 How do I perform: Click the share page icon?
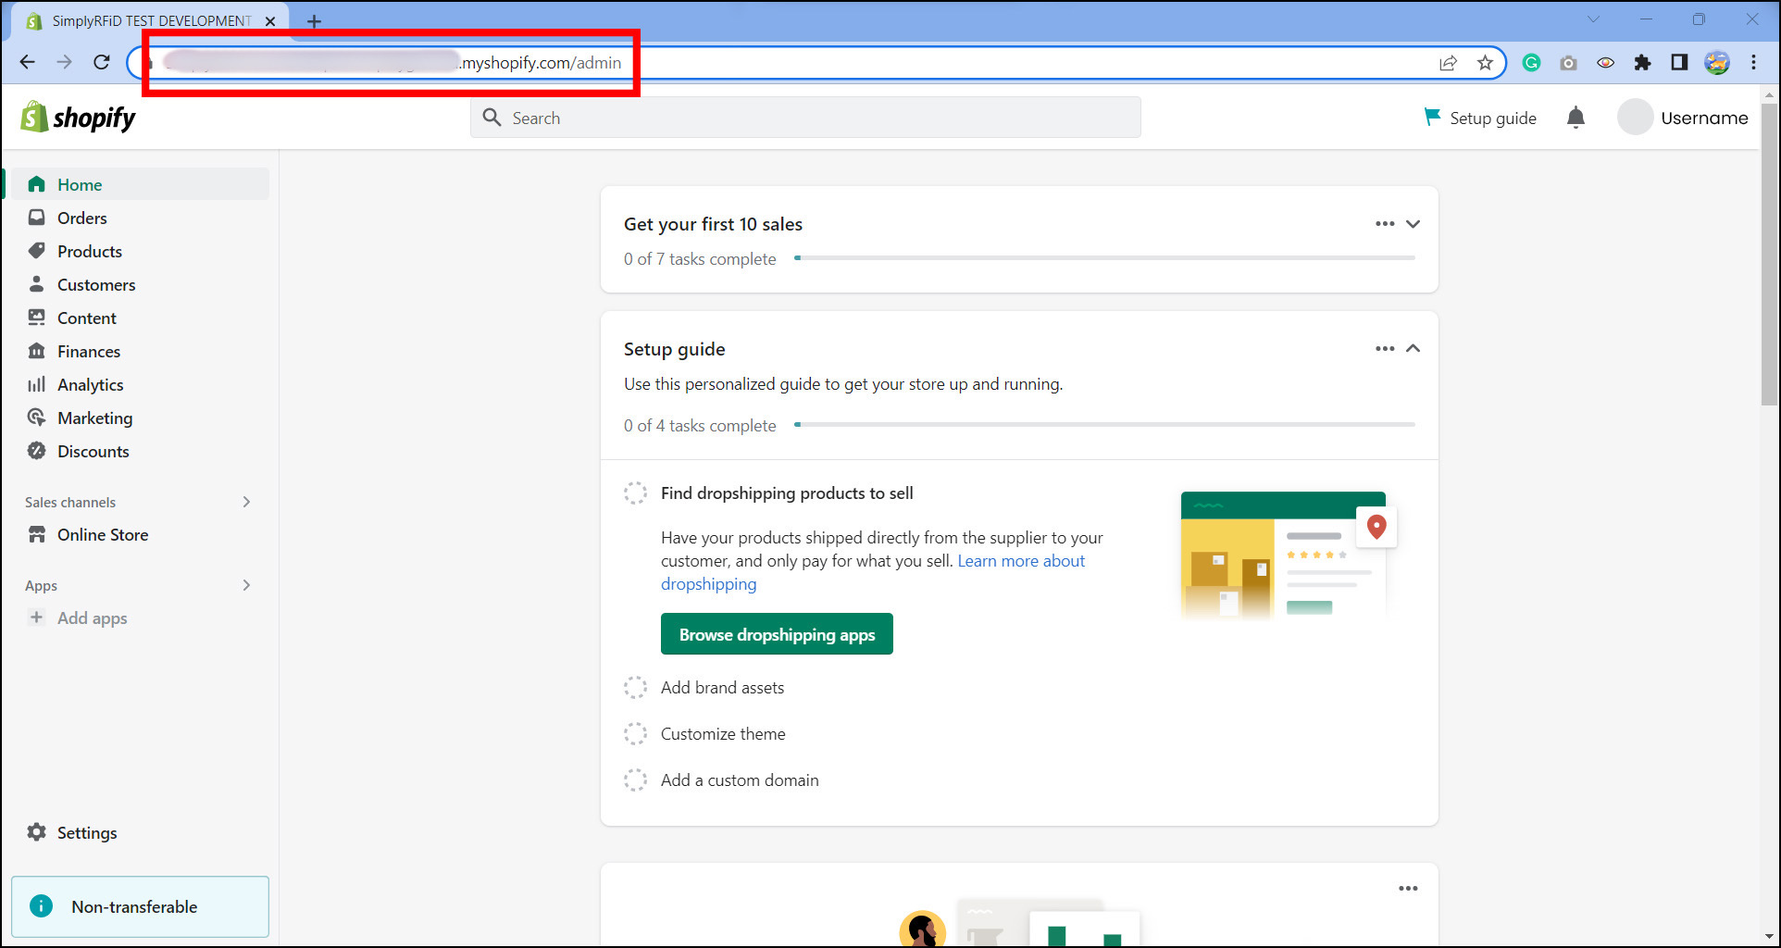pyautogui.click(x=1448, y=62)
